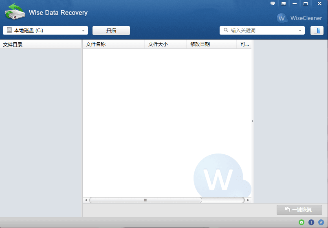Open the 本地磁盘 (C:) drive dropdown
Image resolution: width=328 pixels, height=228 pixels.
[x=45, y=31]
